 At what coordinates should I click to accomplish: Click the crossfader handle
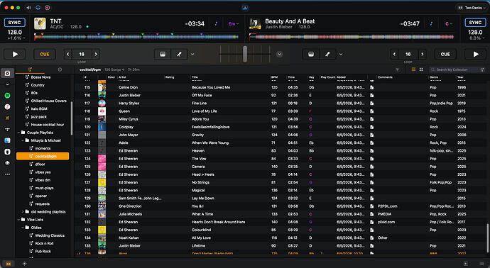245,54
